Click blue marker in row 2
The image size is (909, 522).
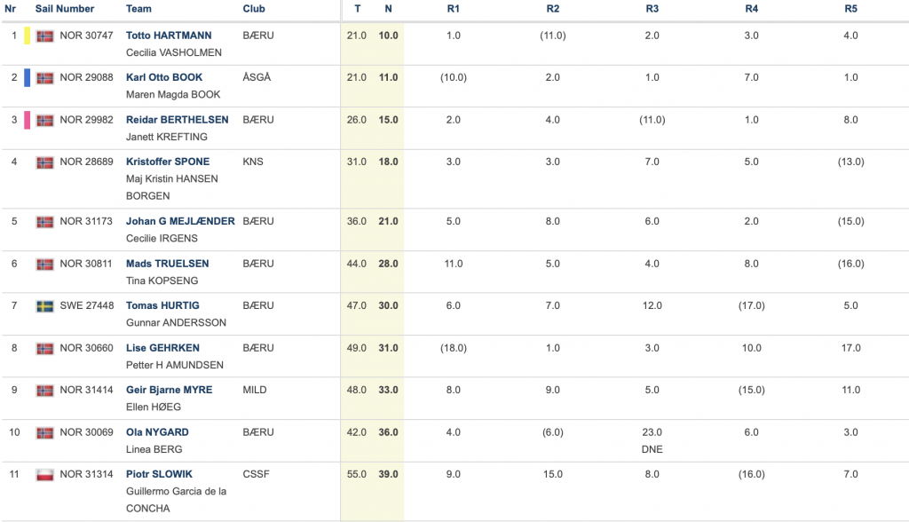coord(28,78)
